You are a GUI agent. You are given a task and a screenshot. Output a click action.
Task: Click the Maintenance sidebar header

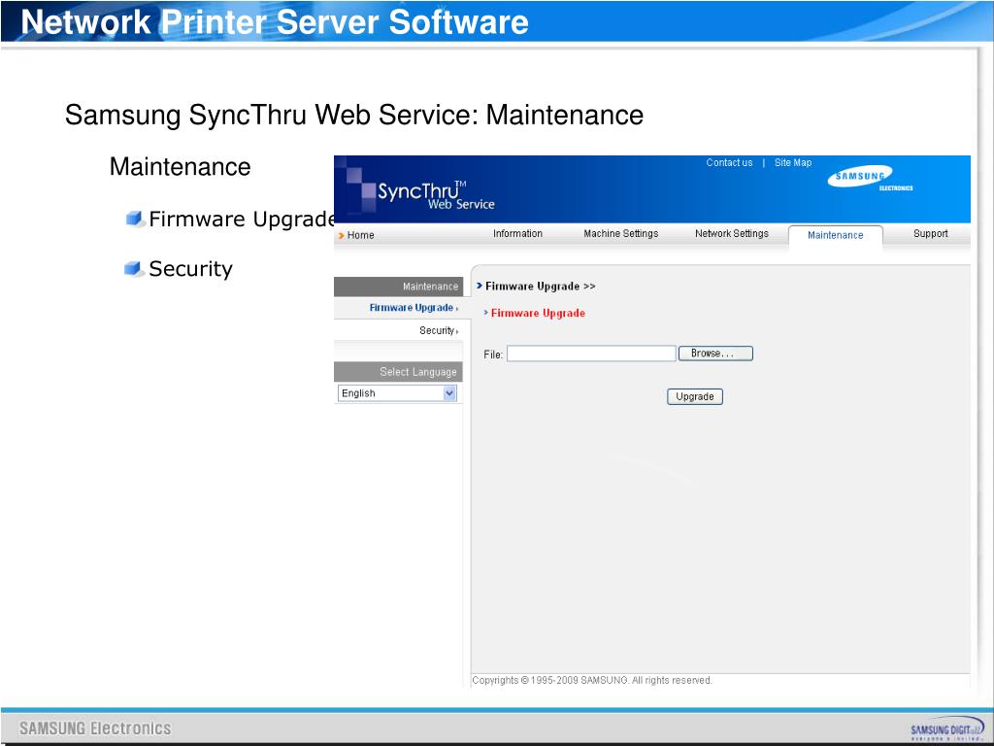pyautogui.click(x=398, y=287)
